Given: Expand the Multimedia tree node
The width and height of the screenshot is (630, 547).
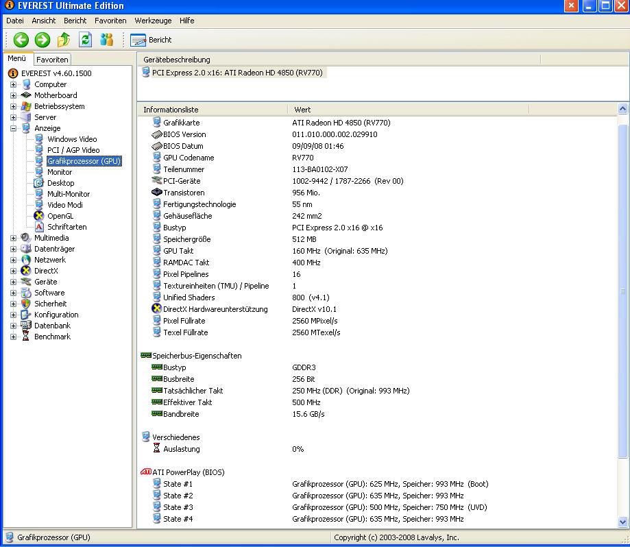Looking at the screenshot, I should coord(13,238).
